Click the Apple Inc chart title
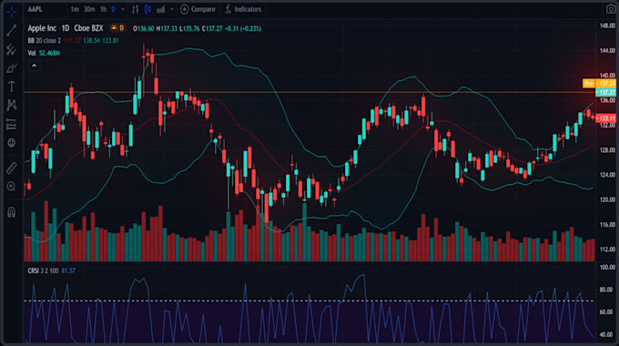Viewport: 619px width, 346px height. coord(42,28)
